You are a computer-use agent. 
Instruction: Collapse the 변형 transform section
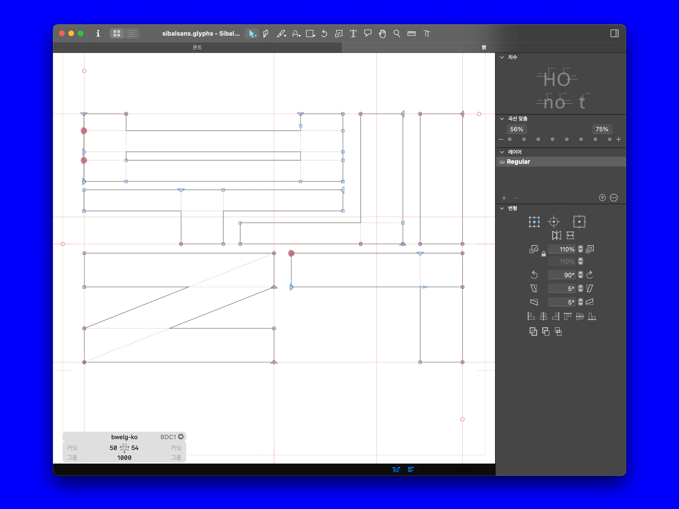[x=502, y=208]
